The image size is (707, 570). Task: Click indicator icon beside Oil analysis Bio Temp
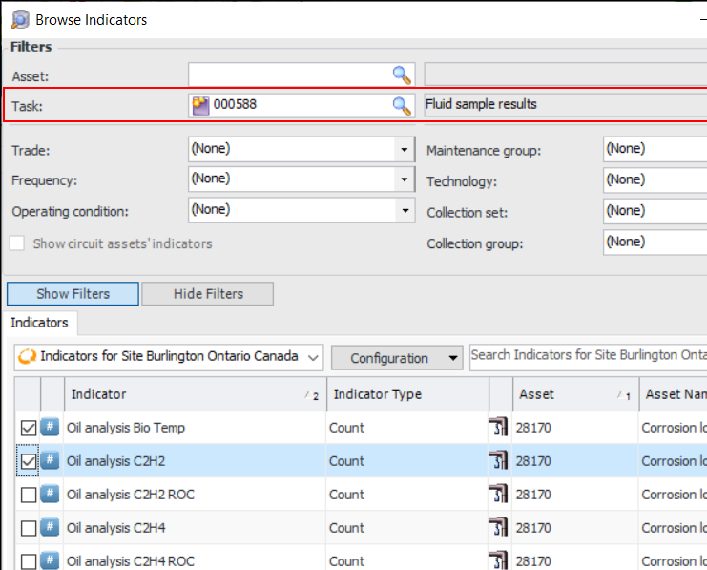pos(51,428)
